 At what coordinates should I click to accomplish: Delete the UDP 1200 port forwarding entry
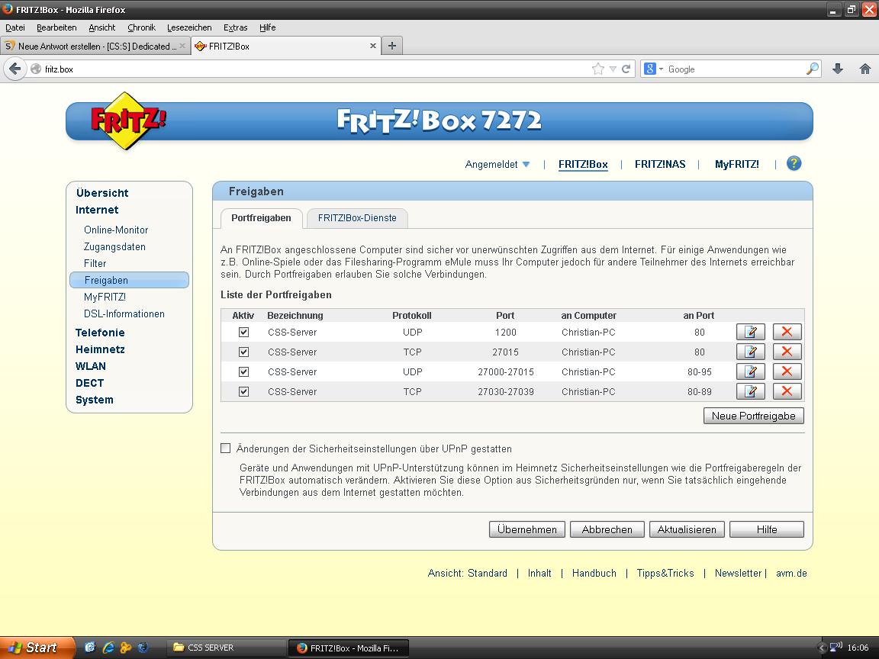tap(787, 332)
